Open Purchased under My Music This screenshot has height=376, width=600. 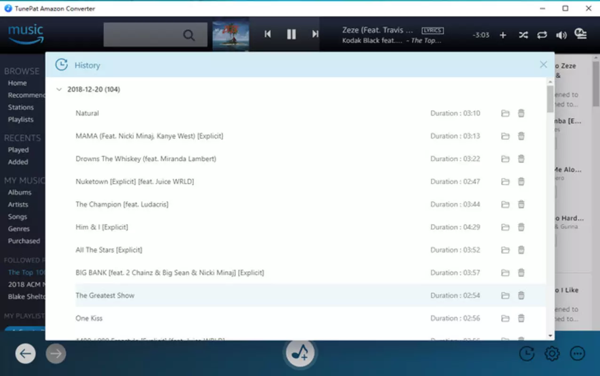pyautogui.click(x=24, y=241)
